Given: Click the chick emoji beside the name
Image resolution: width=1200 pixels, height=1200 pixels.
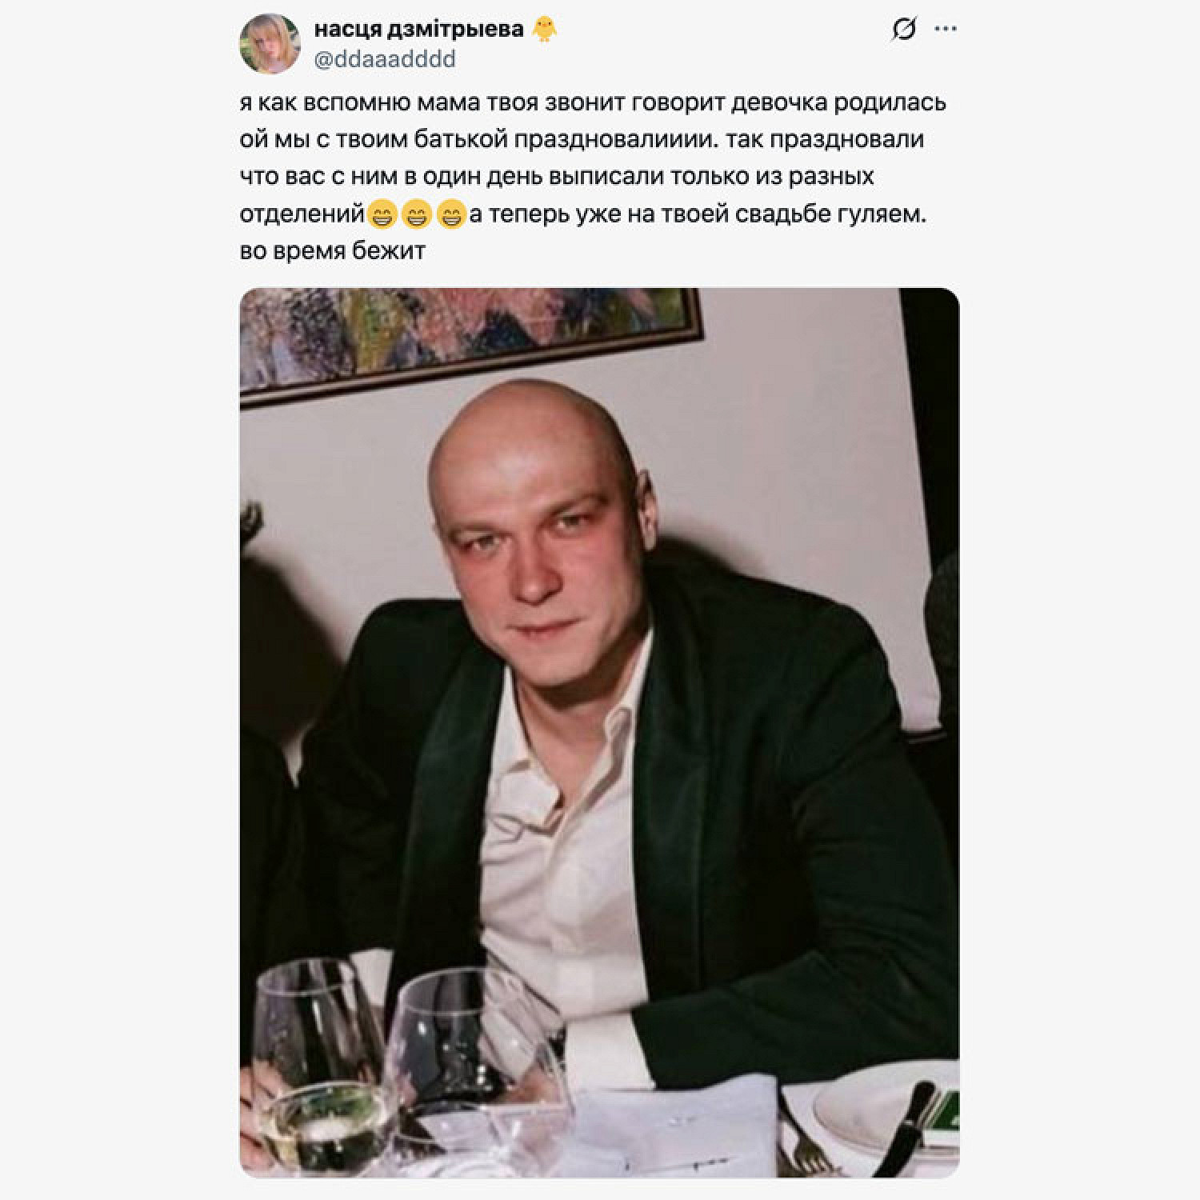Looking at the screenshot, I should point(544,30).
